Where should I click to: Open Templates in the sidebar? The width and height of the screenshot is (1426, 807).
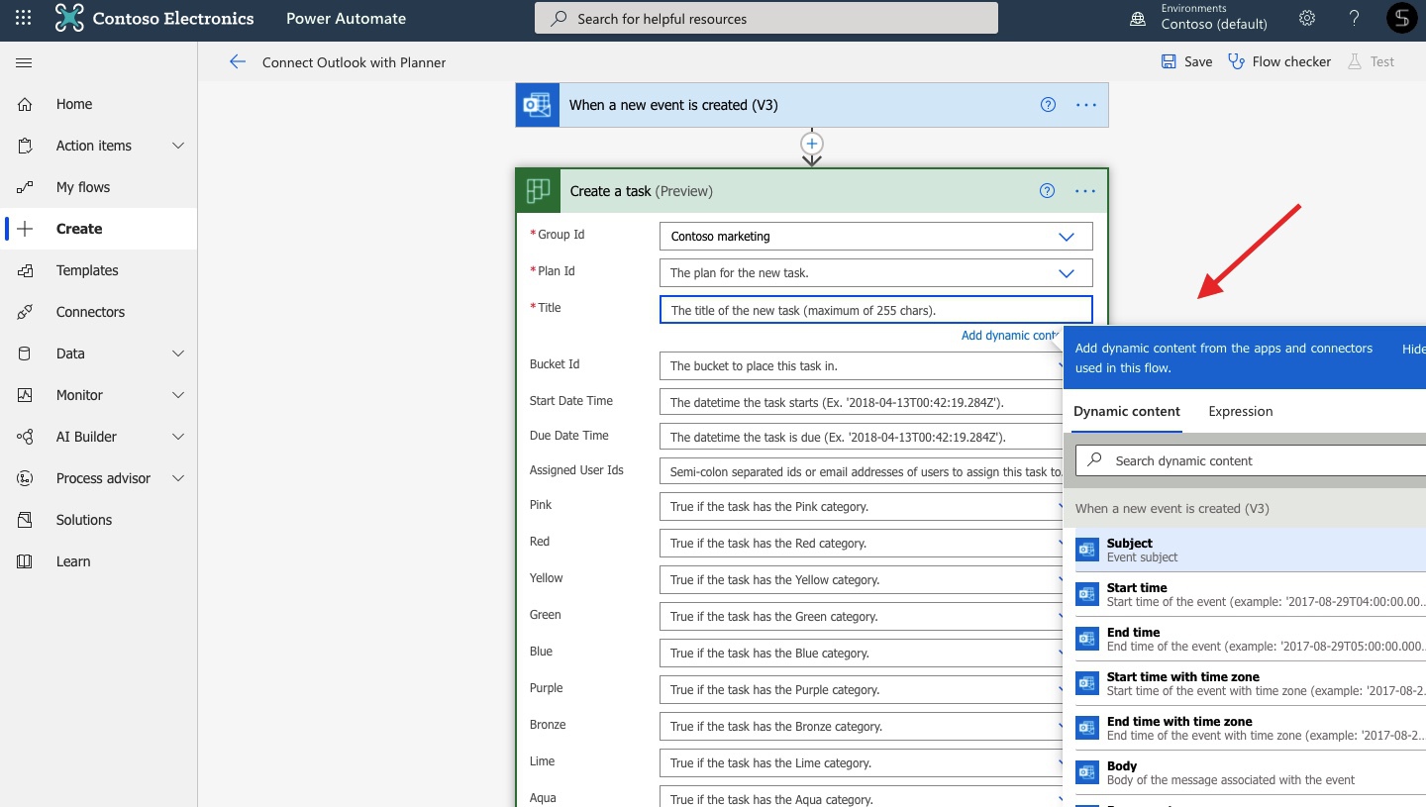pos(98,270)
